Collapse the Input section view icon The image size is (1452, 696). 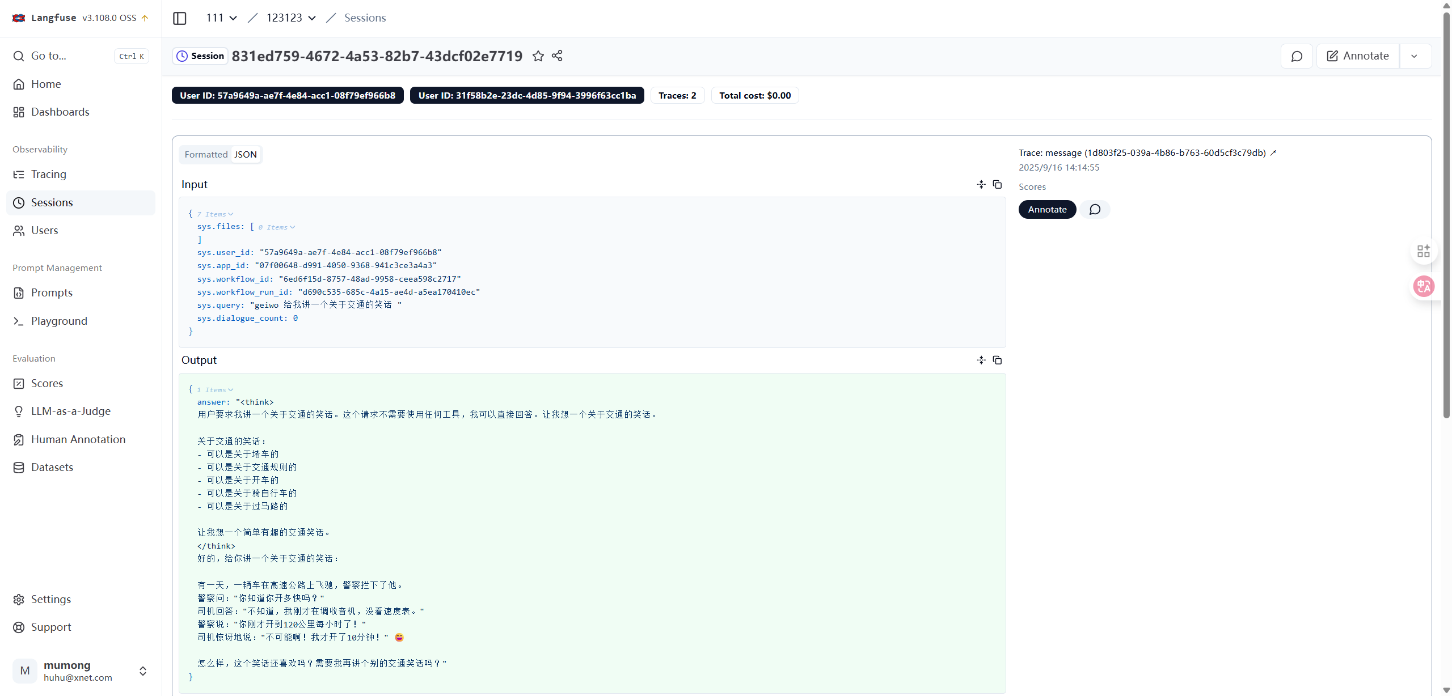981,185
